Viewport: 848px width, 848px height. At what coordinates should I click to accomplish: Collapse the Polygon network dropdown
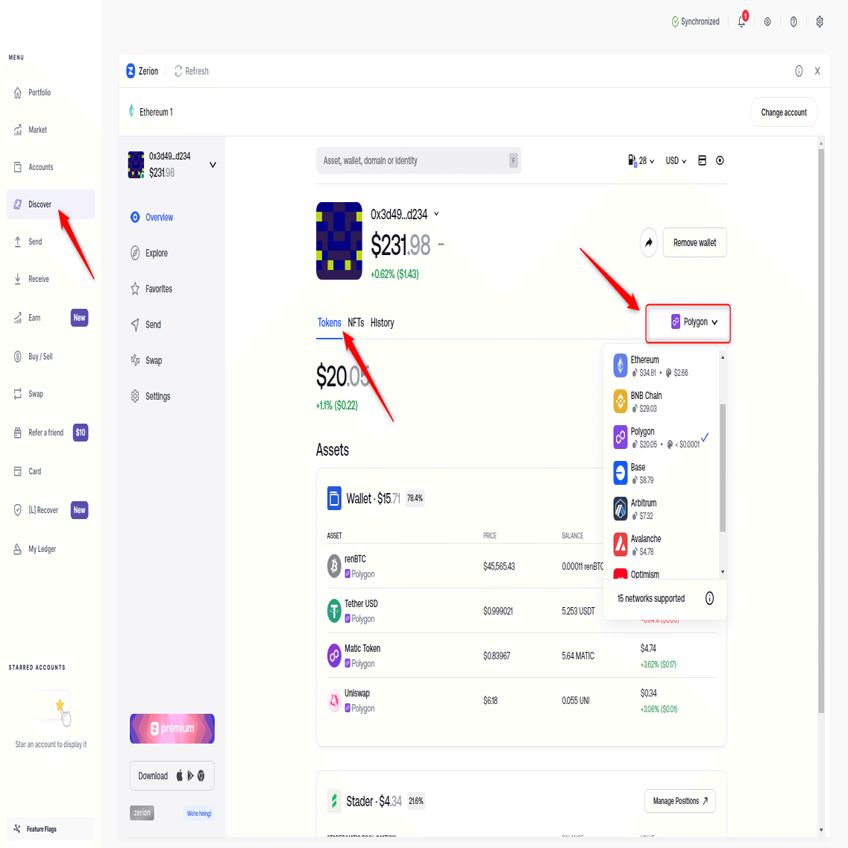pyautogui.click(x=688, y=322)
